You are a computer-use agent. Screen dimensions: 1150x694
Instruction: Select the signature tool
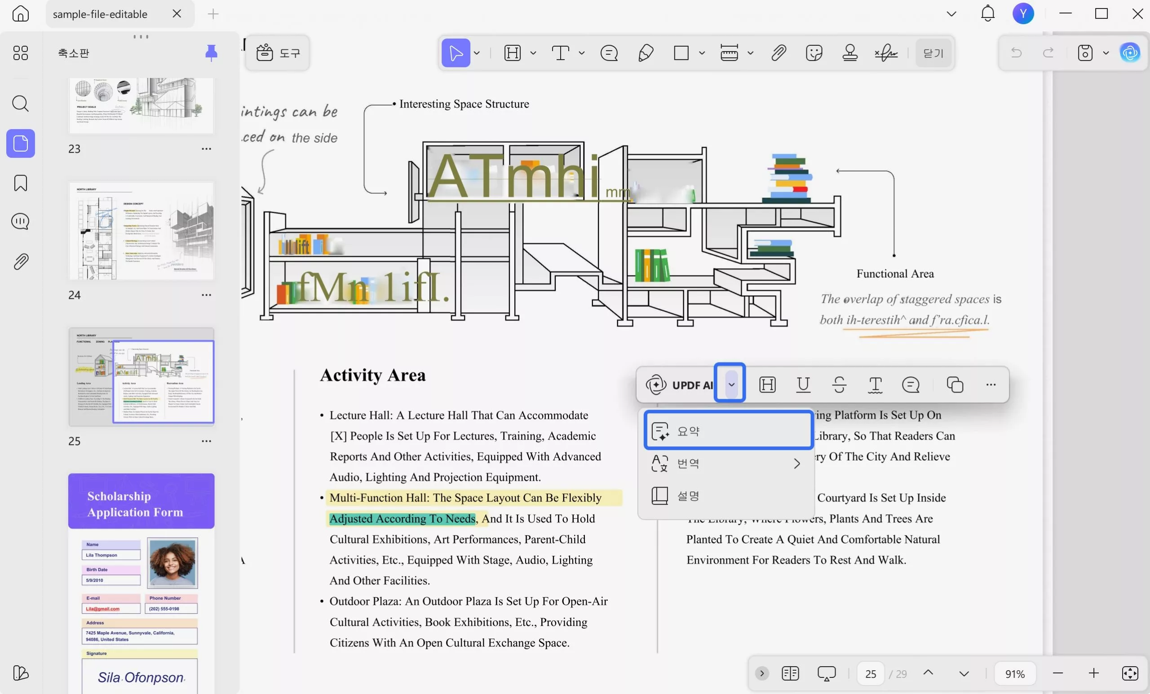coord(886,52)
